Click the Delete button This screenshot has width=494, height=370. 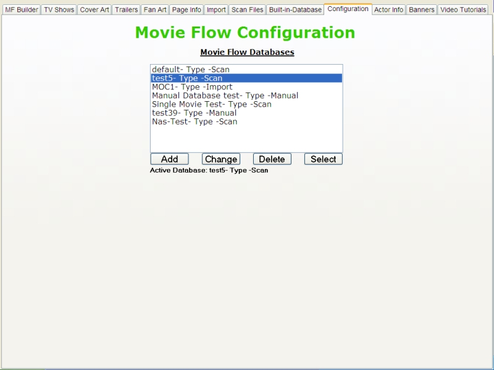click(271, 158)
